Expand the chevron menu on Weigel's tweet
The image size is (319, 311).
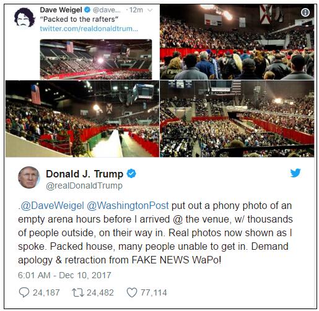(151, 10)
